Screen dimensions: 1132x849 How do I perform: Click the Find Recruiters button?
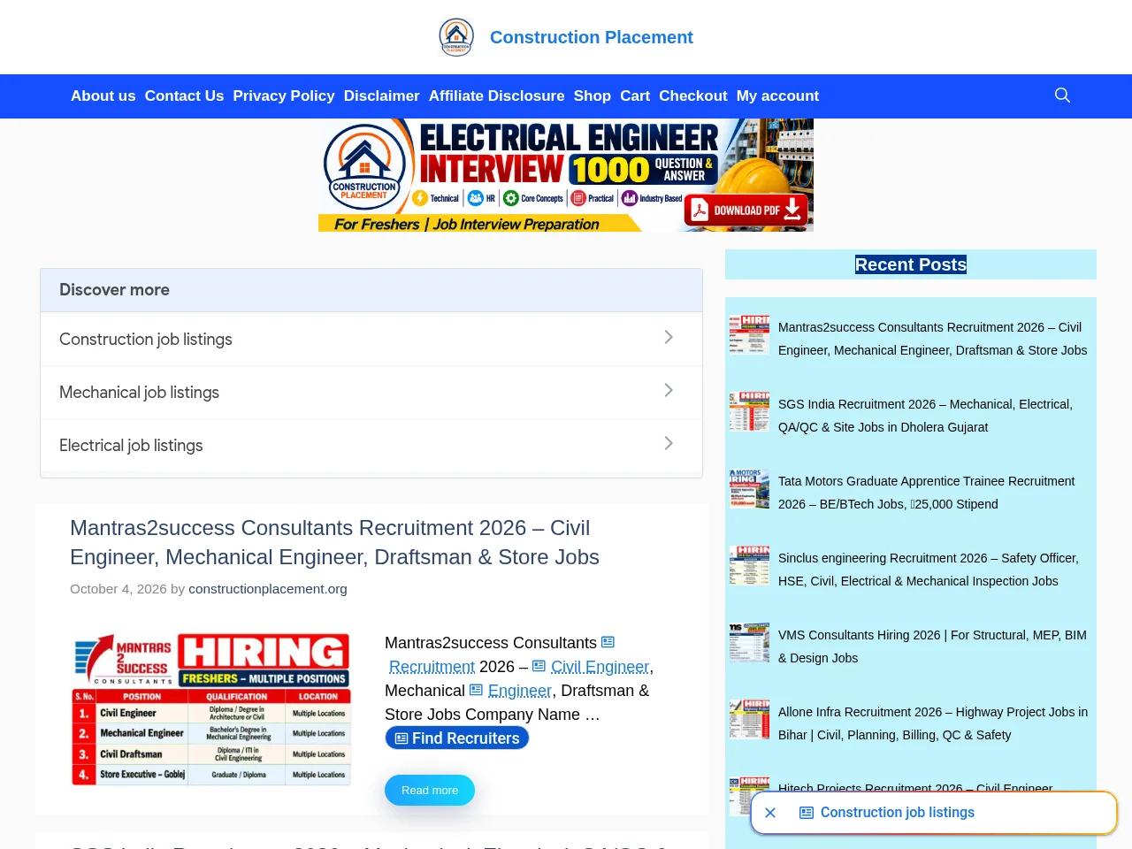(457, 738)
